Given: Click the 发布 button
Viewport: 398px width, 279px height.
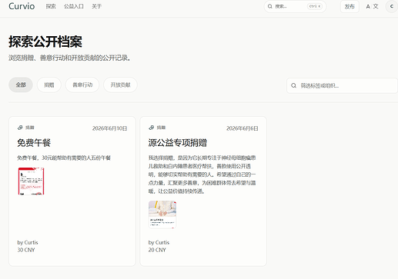Looking at the screenshot, I should pos(350,6).
